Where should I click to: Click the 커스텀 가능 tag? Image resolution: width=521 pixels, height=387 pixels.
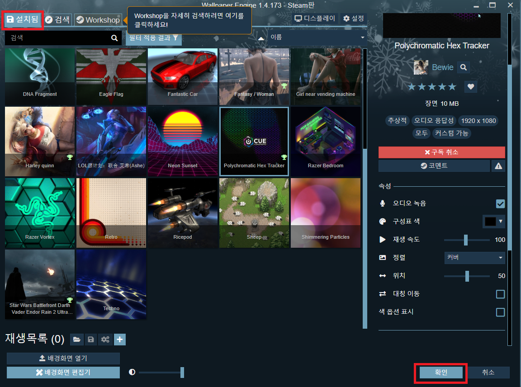(x=451, y=133)
